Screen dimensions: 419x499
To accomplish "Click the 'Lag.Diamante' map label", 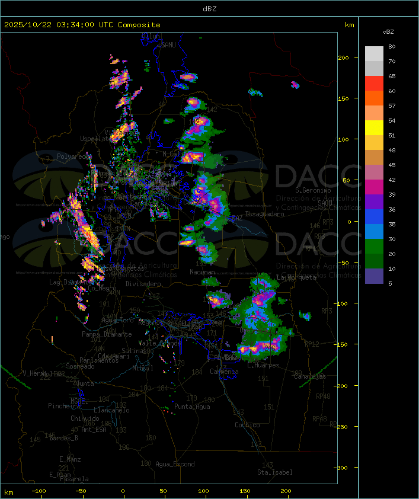I will point(71,282).
